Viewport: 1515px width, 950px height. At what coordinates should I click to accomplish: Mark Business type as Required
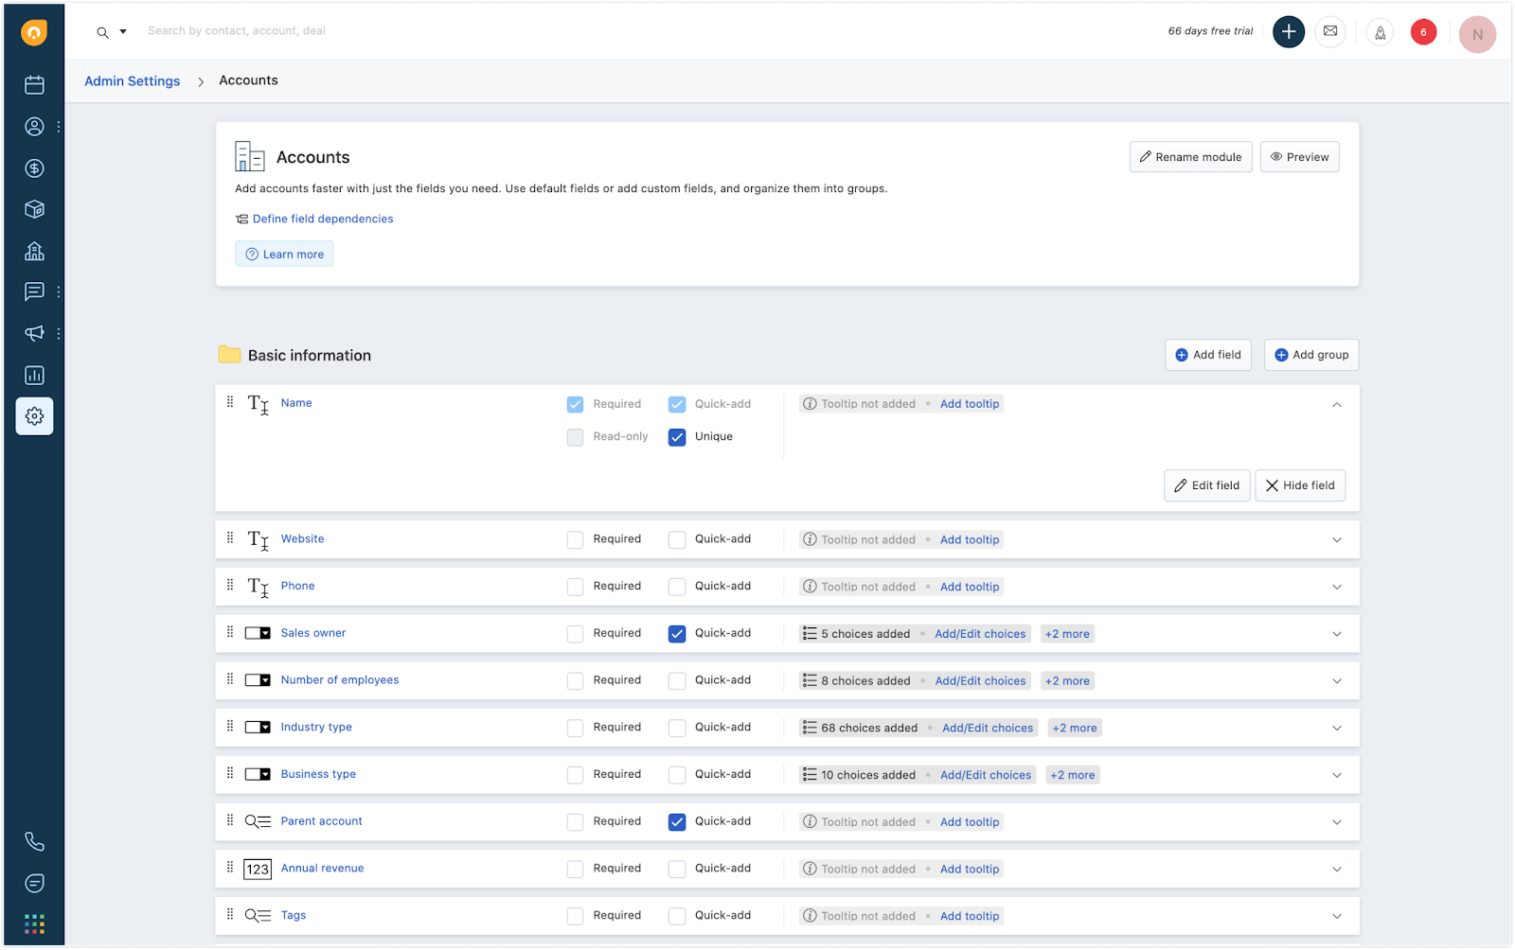pyautogui.click(x=575, y=775)
